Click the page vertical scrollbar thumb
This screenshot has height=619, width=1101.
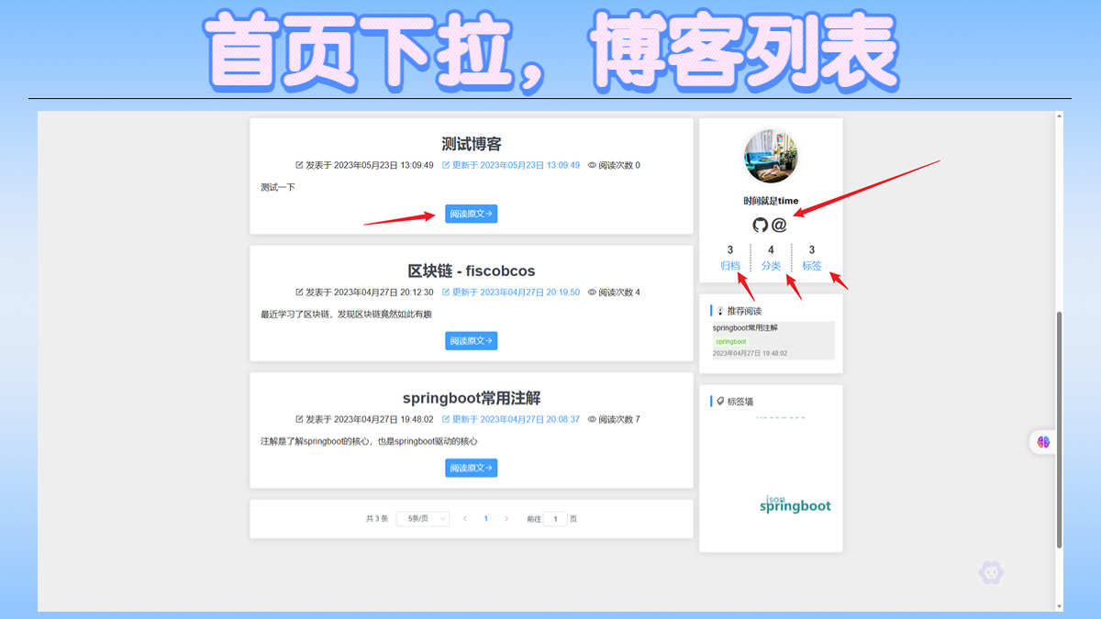tap(1060, 429)
